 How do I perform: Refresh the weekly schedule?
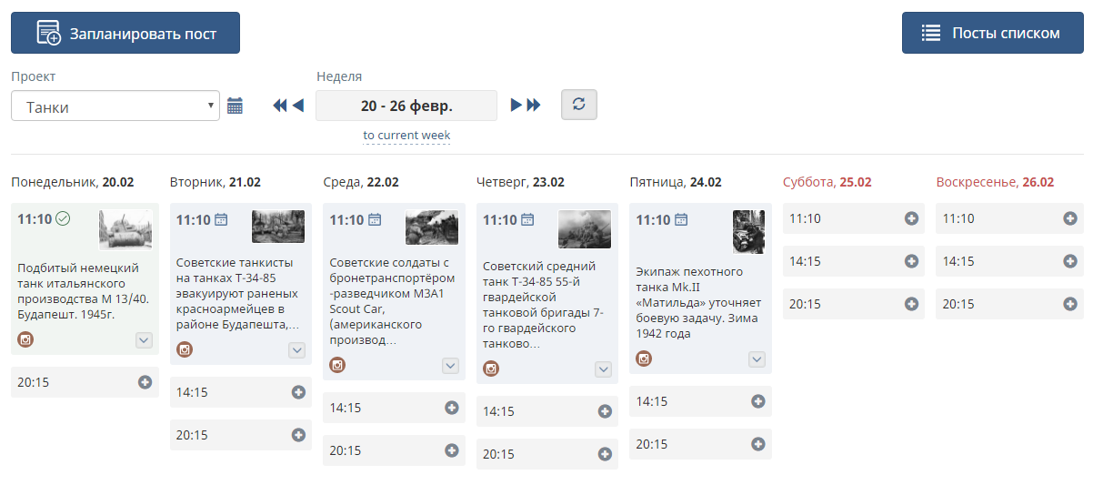(x=579, y=105)
